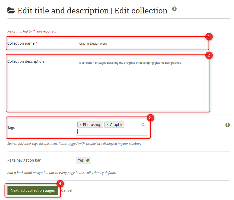This screenshot has height=200, width=234.
Task: Click the open folder icon in the heading
Action: (11, 11)
